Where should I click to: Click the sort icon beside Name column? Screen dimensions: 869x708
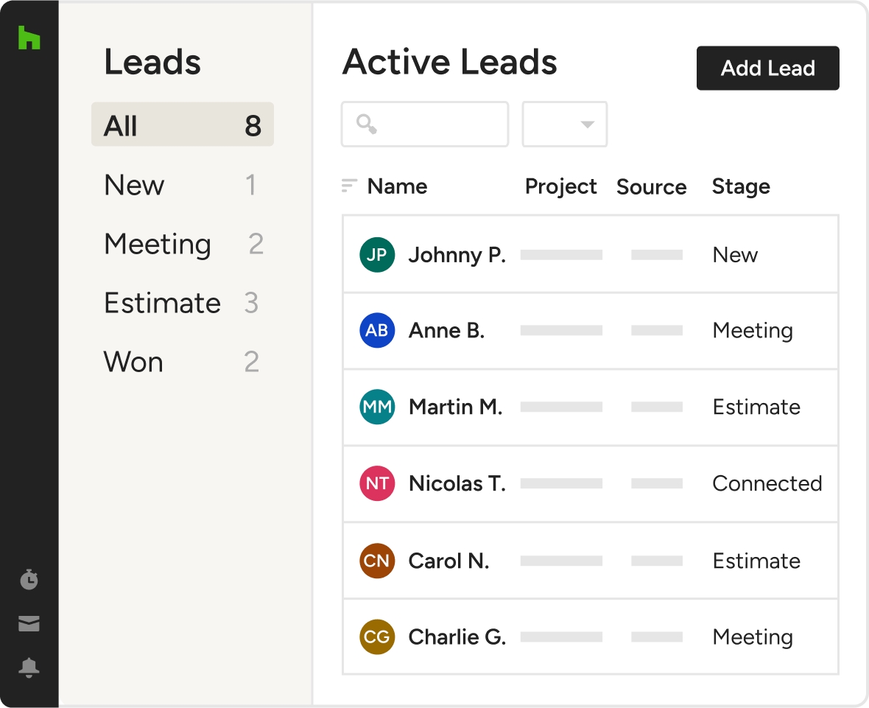pyautogui.click(x=349, y=186)
